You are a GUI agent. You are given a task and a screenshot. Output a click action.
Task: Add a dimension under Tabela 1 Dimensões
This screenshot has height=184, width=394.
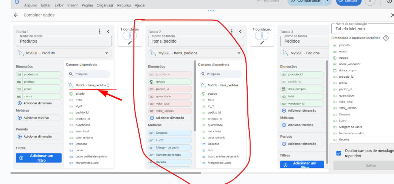39,103
